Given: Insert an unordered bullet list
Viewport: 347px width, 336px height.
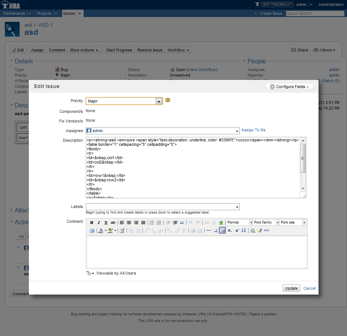Looking at the screenshot, I should pos(152,223).
